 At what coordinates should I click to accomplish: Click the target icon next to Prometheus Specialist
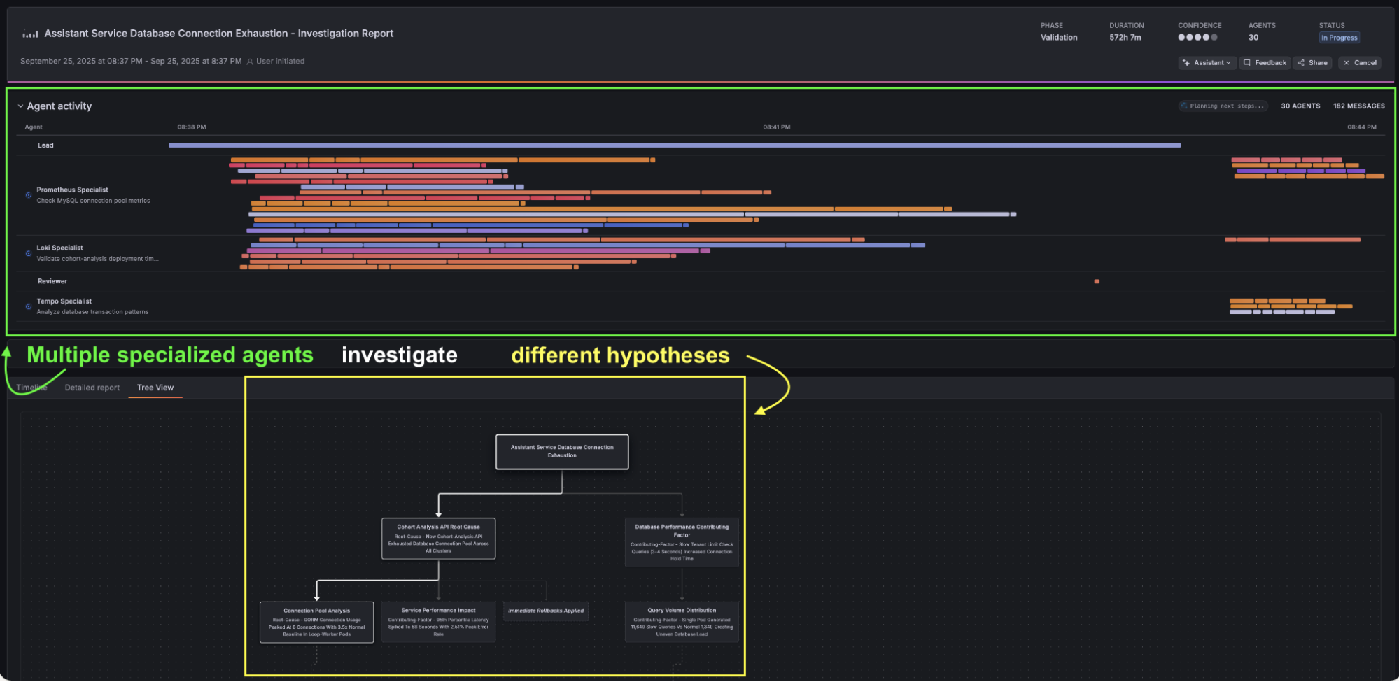click(x=28, y=194)
